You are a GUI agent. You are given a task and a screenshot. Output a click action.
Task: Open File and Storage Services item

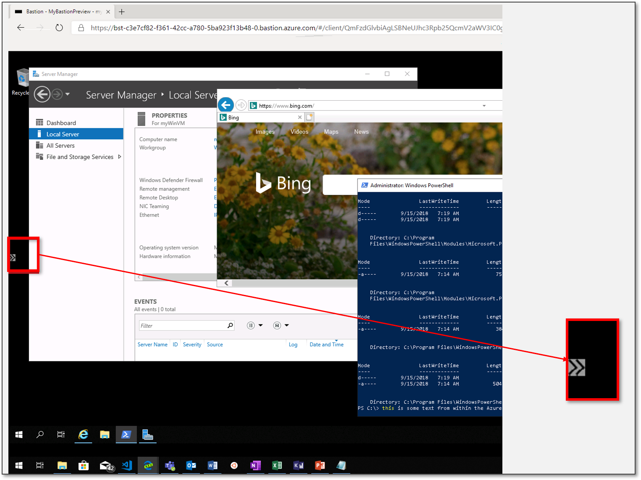coord(79,157)
